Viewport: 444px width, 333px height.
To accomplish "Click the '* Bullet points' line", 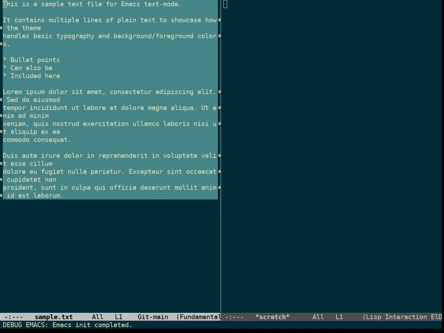I will tap(31, 60).
